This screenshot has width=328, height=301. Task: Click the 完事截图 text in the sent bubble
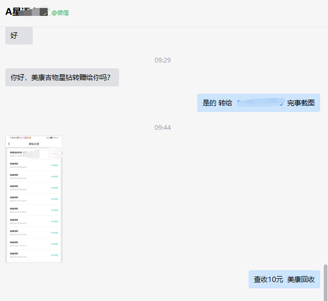(300, 103)
